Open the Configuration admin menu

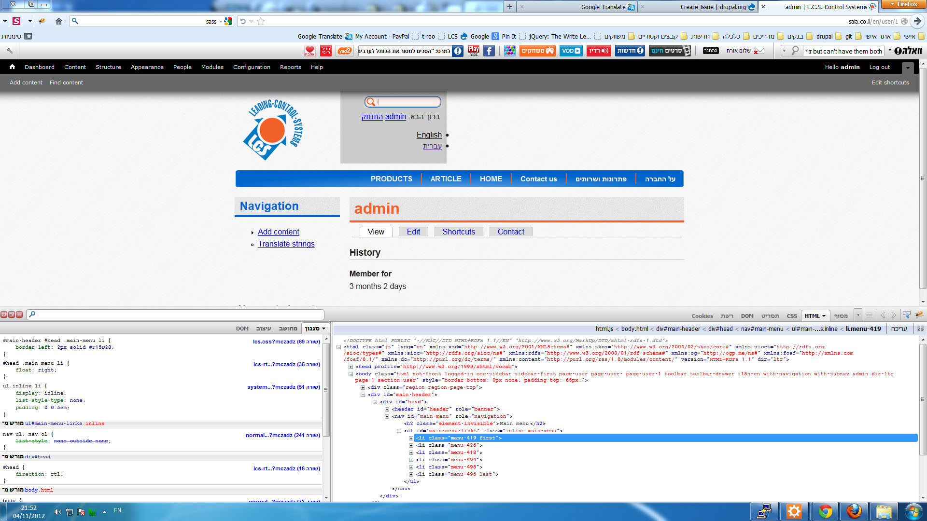252,67
